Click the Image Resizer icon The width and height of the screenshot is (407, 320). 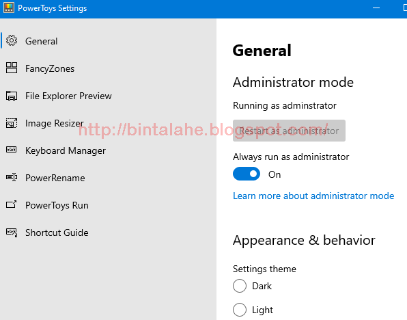(12, 123)
